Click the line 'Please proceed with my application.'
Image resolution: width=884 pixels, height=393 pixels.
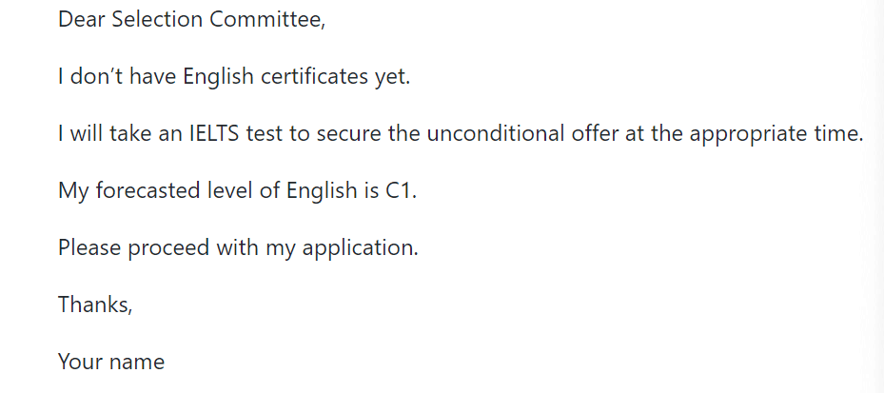tap(238, 248)
